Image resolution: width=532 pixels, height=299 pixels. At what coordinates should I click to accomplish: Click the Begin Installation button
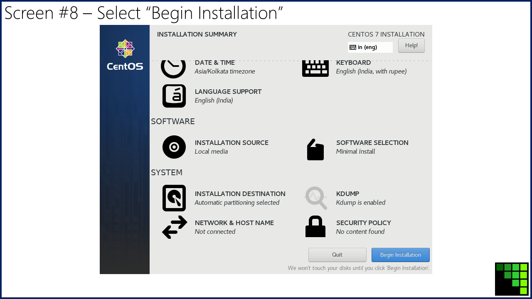pos(401,255)
